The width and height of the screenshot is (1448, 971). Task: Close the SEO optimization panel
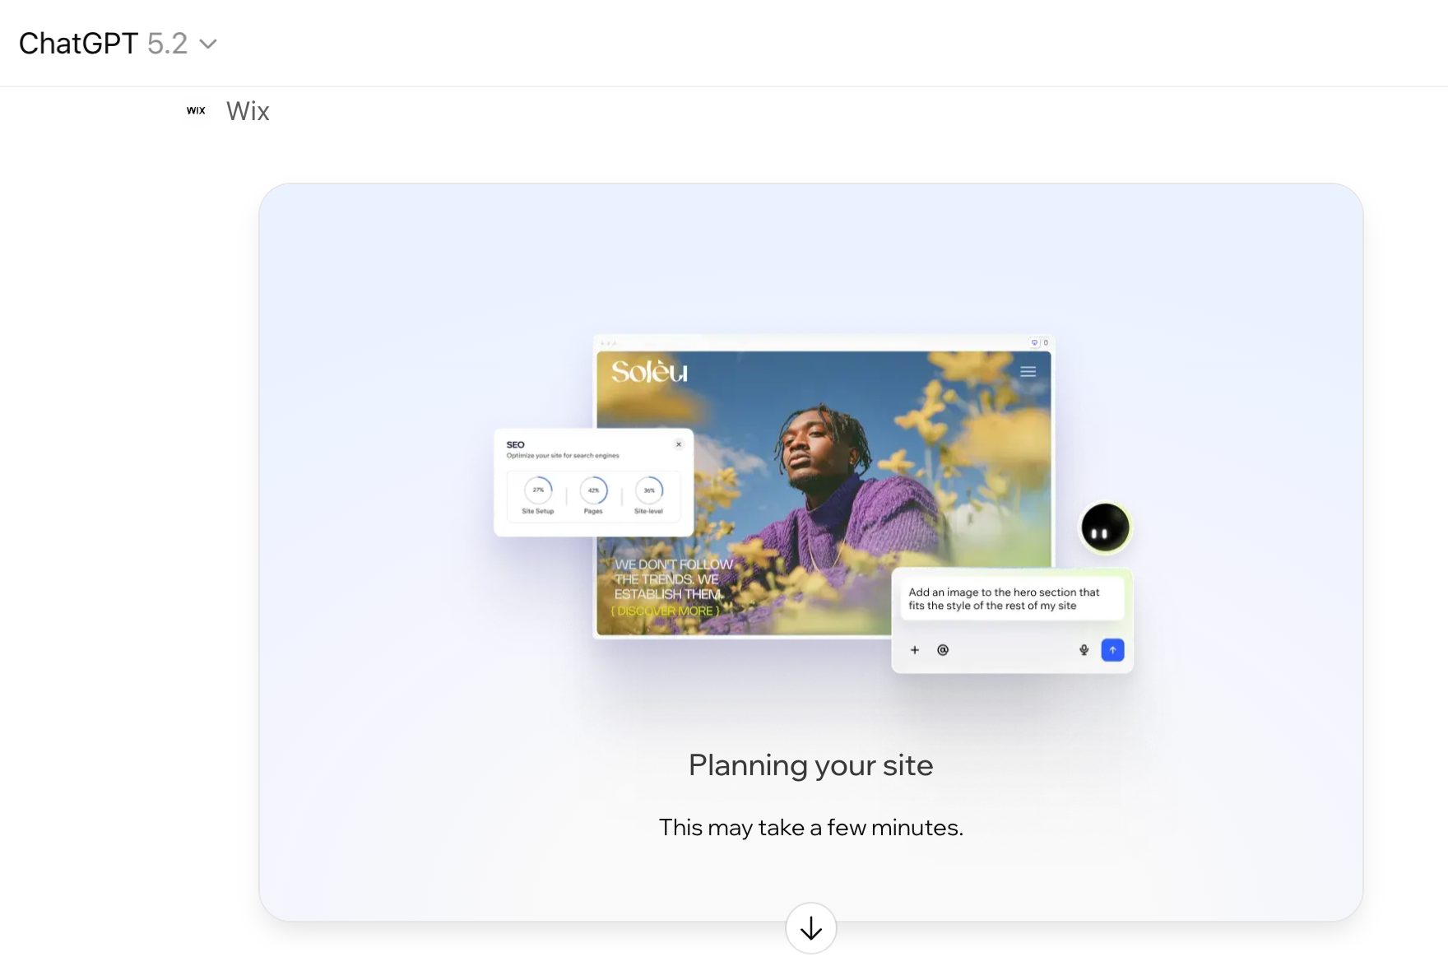point(679,444)
